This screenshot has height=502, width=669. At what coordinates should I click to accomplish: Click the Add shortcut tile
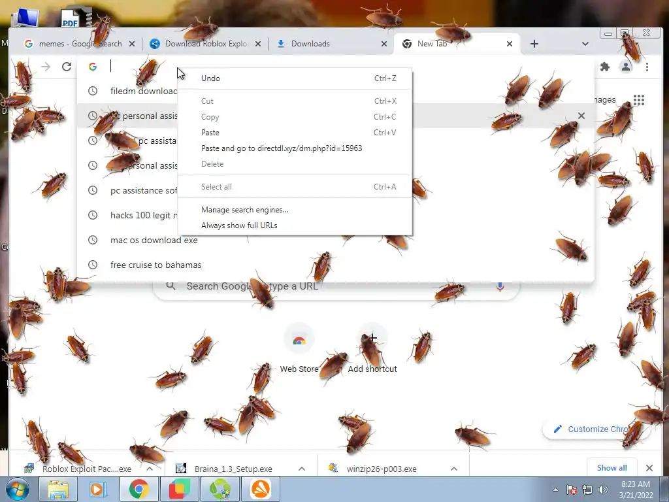[372, 349]
